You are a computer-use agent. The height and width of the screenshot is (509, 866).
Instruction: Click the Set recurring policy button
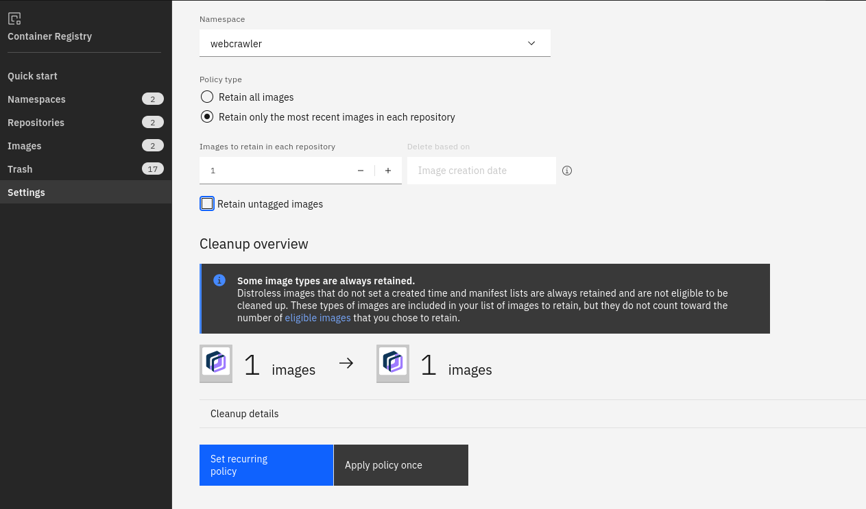266,465
